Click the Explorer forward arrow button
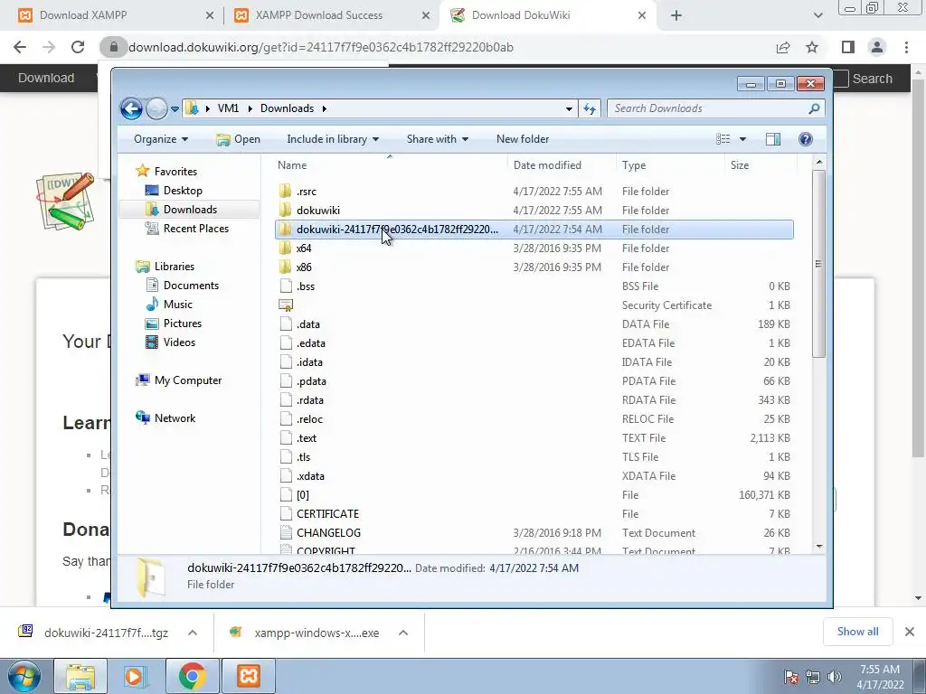The image size is (926, 694). [156, 108]
